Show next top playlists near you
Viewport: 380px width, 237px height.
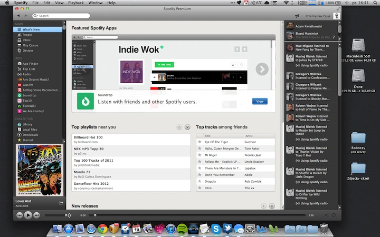187,127
